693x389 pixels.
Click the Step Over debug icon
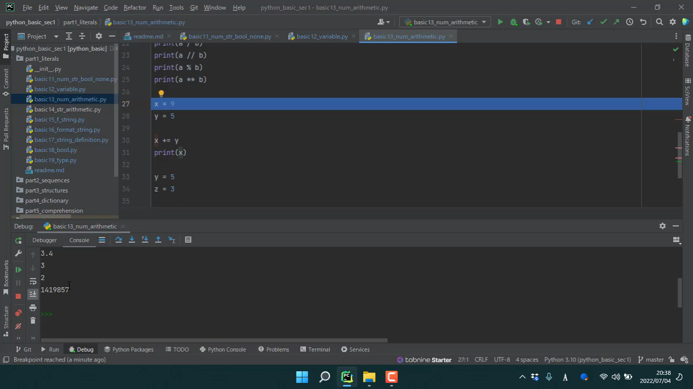(119, 240)
